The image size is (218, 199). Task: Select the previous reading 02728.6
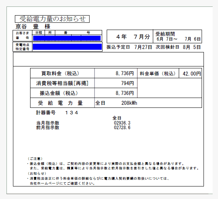coord(122,128)
